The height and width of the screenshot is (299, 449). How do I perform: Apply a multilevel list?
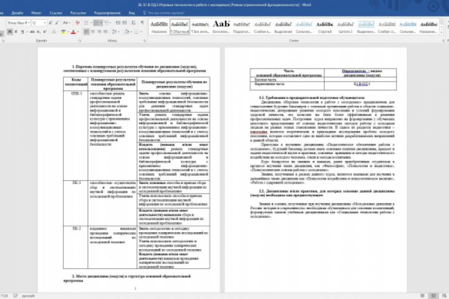point(107,22)
